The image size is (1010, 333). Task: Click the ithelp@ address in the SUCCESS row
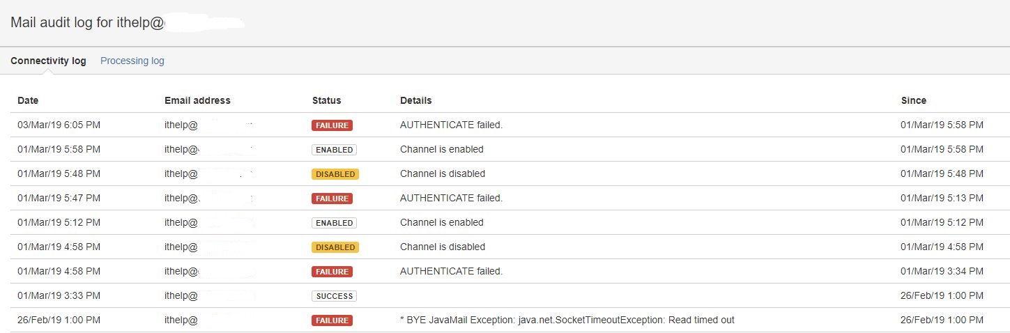(x=181, y=295)
